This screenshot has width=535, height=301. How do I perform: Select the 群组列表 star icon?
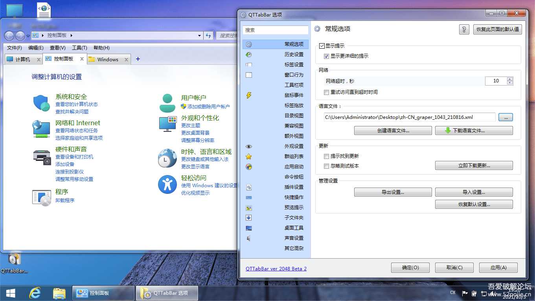[x=248, y=157]
